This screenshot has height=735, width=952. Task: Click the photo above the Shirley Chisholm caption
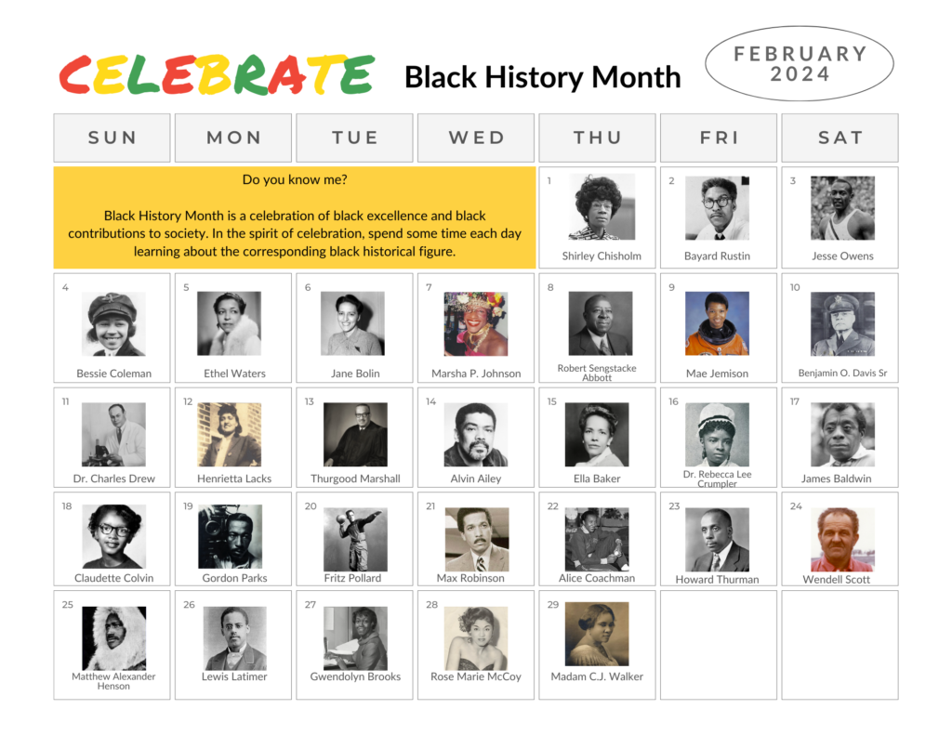pyautogui.click(x=602, y=207)
